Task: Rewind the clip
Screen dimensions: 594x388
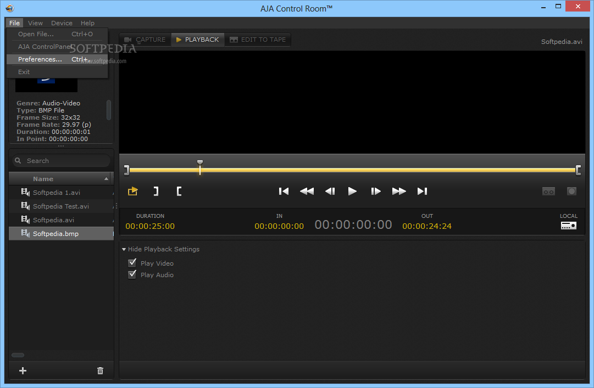Action: pos(307,192)
